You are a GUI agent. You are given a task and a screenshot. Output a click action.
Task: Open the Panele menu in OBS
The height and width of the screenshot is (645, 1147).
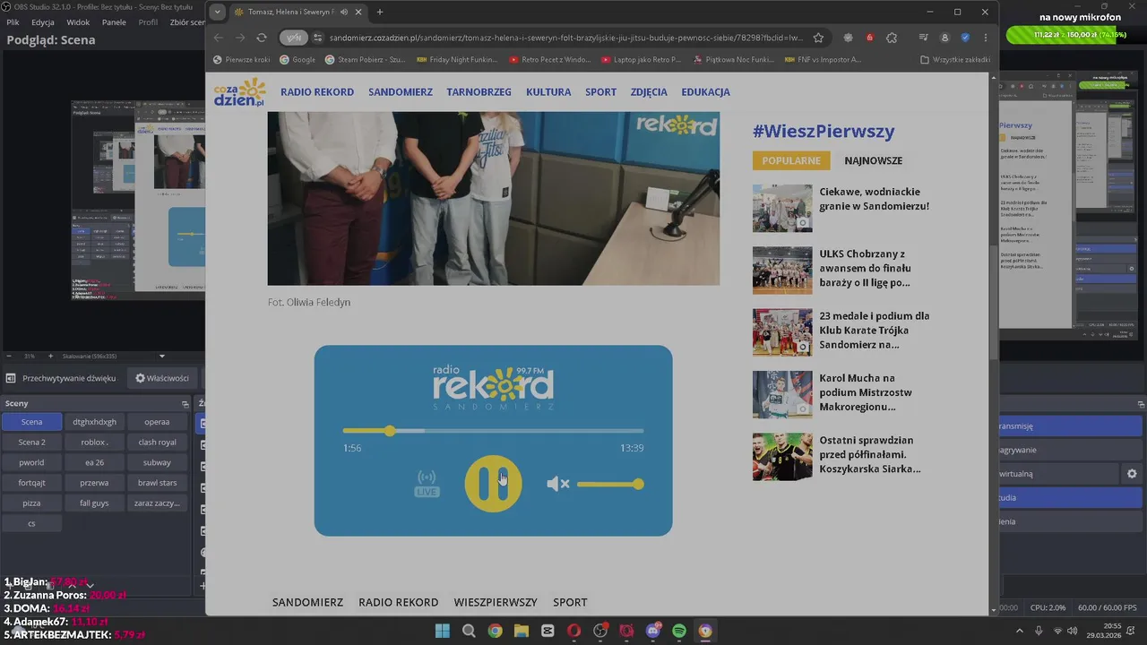[x=114, y=21]
